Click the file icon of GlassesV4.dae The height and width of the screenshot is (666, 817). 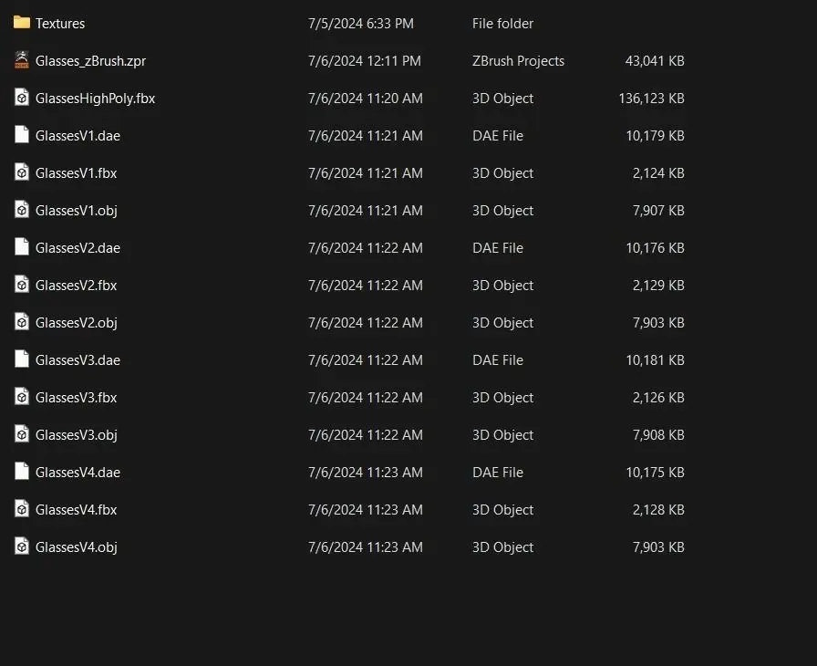pos(22,472)
